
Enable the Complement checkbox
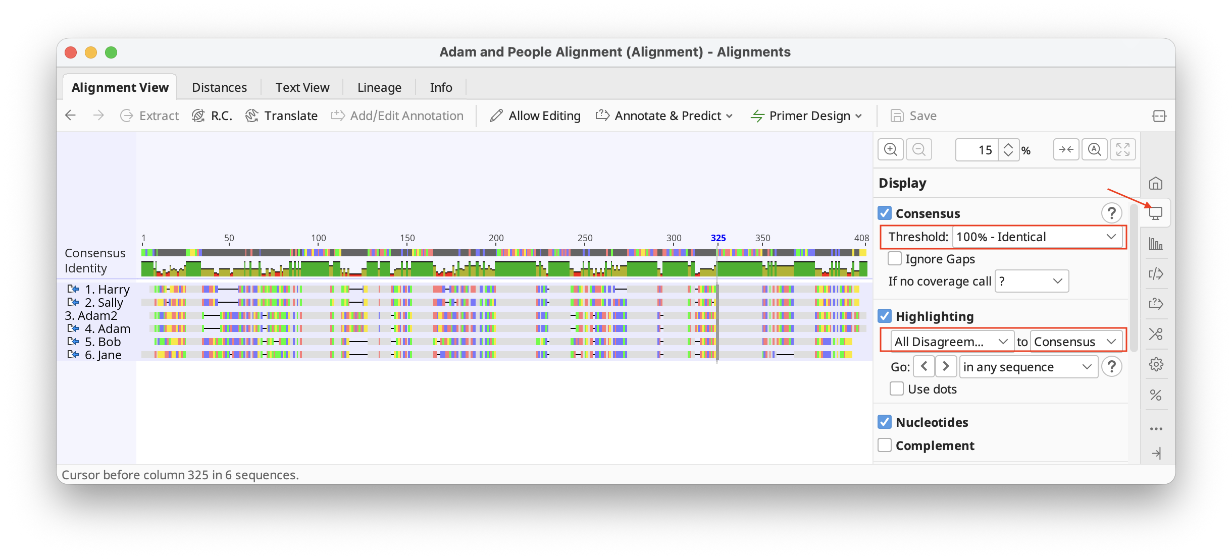click(x=885, y=445)
